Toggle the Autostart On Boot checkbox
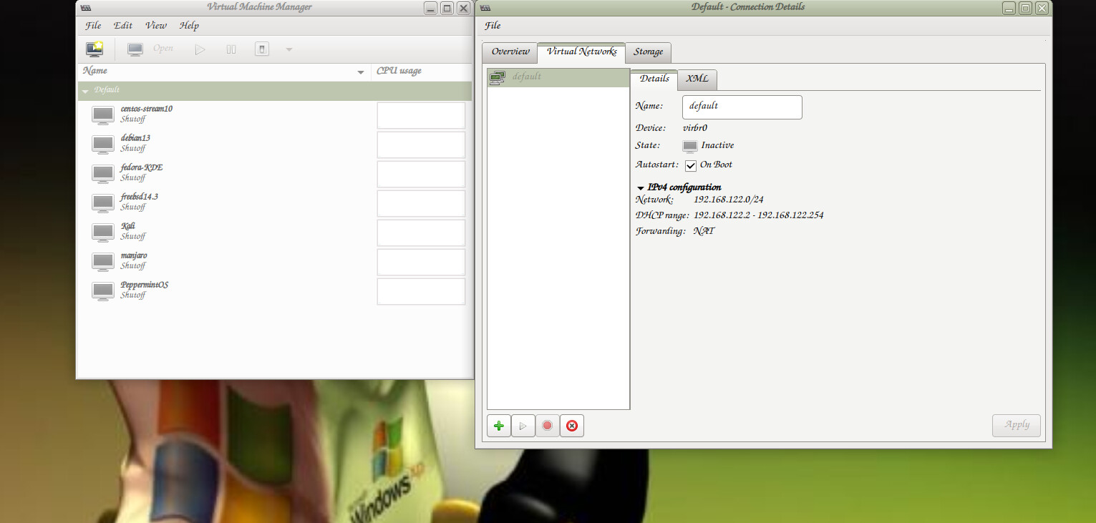The height and width of the screenshot is (523, 1096). point(691,165)
